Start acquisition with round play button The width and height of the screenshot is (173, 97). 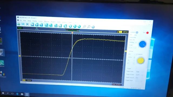(x=75, y=26)
